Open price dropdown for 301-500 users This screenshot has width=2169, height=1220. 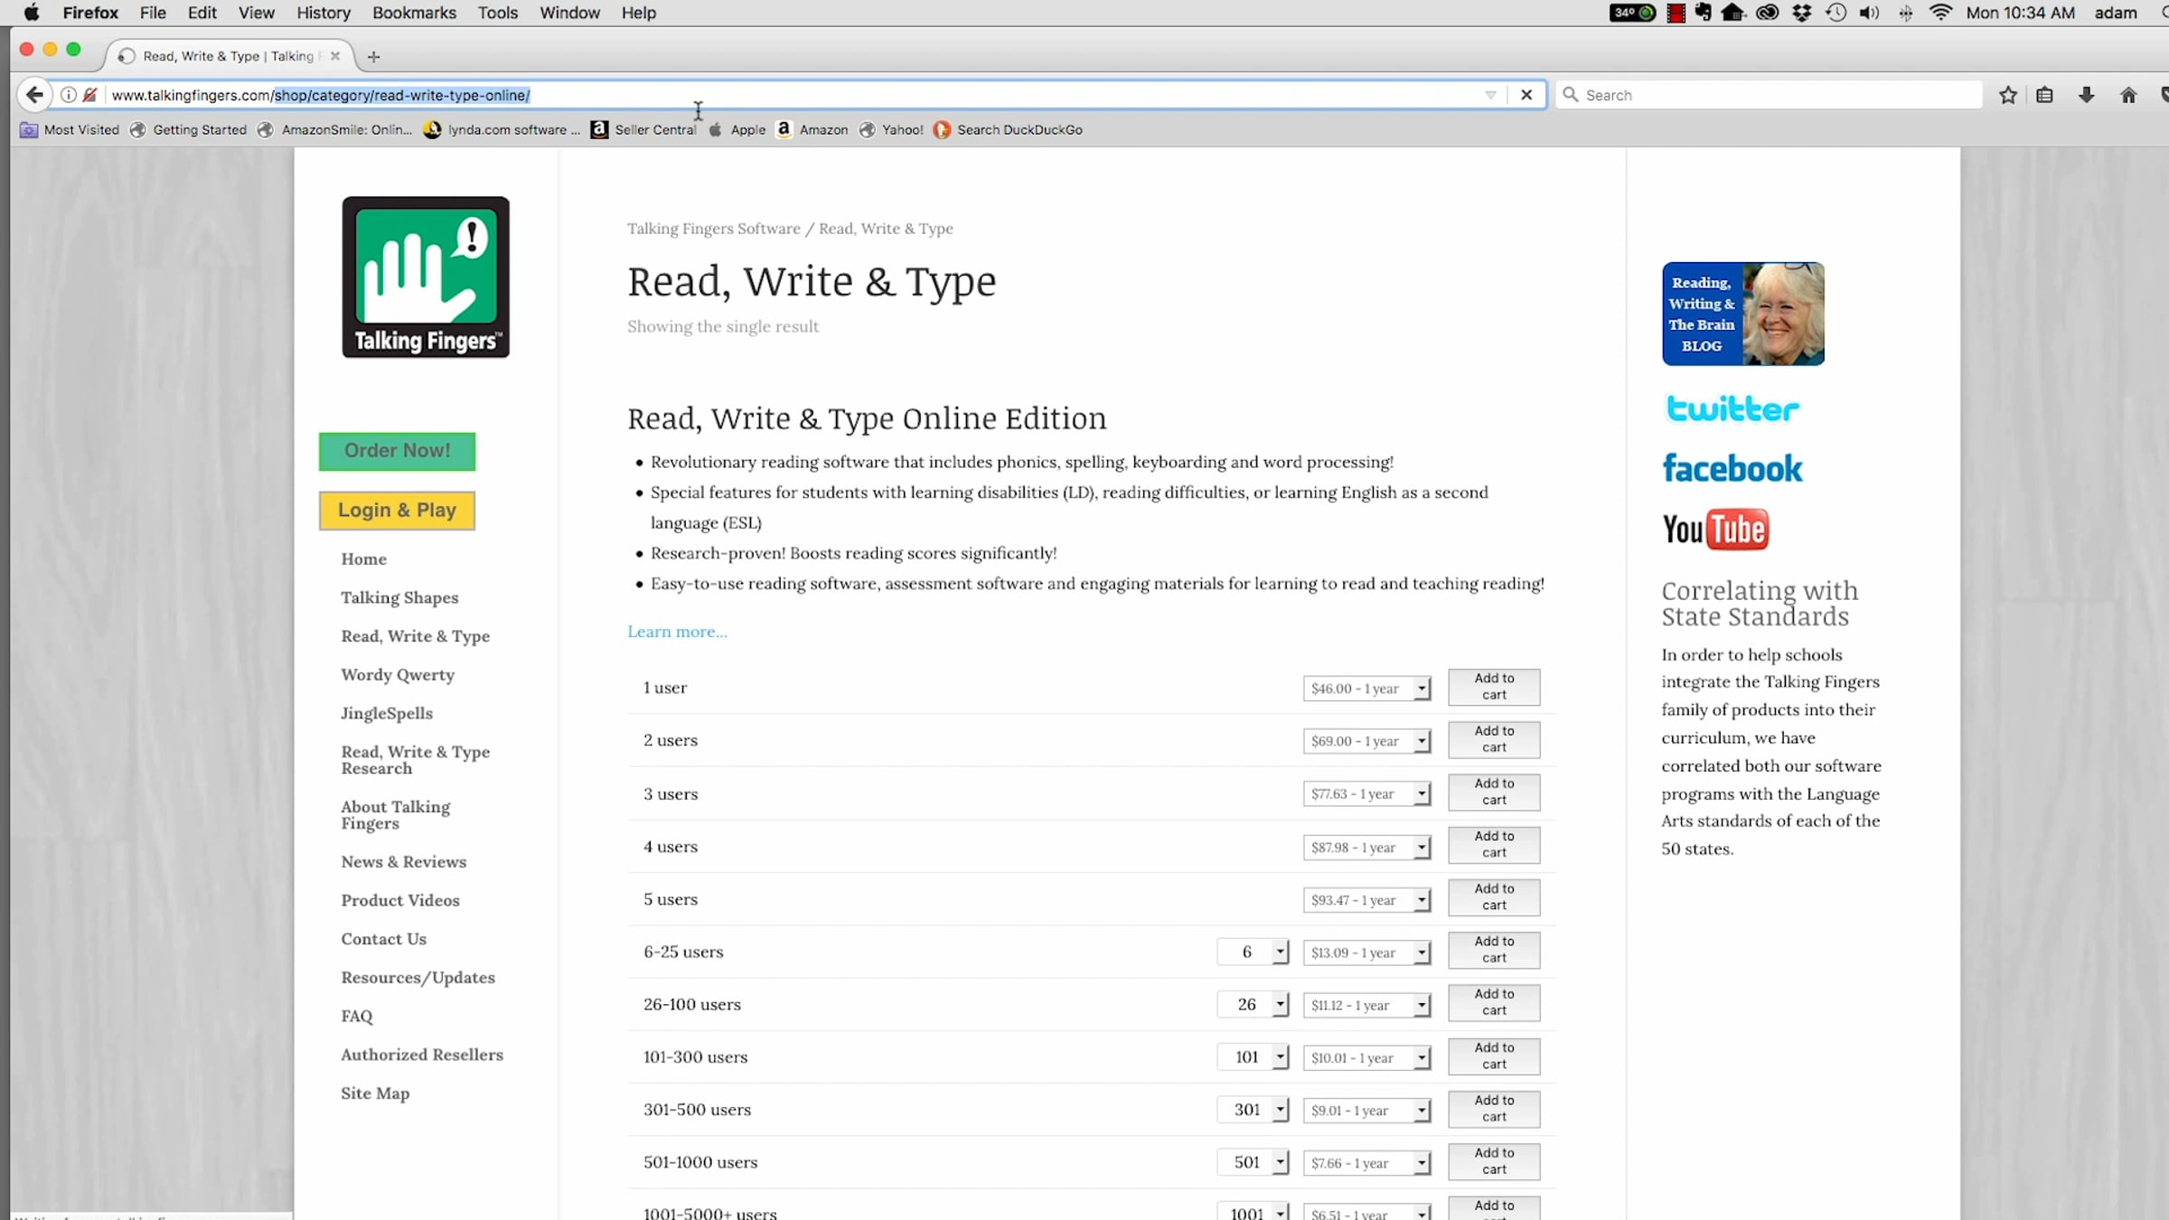(1366, 1110)
